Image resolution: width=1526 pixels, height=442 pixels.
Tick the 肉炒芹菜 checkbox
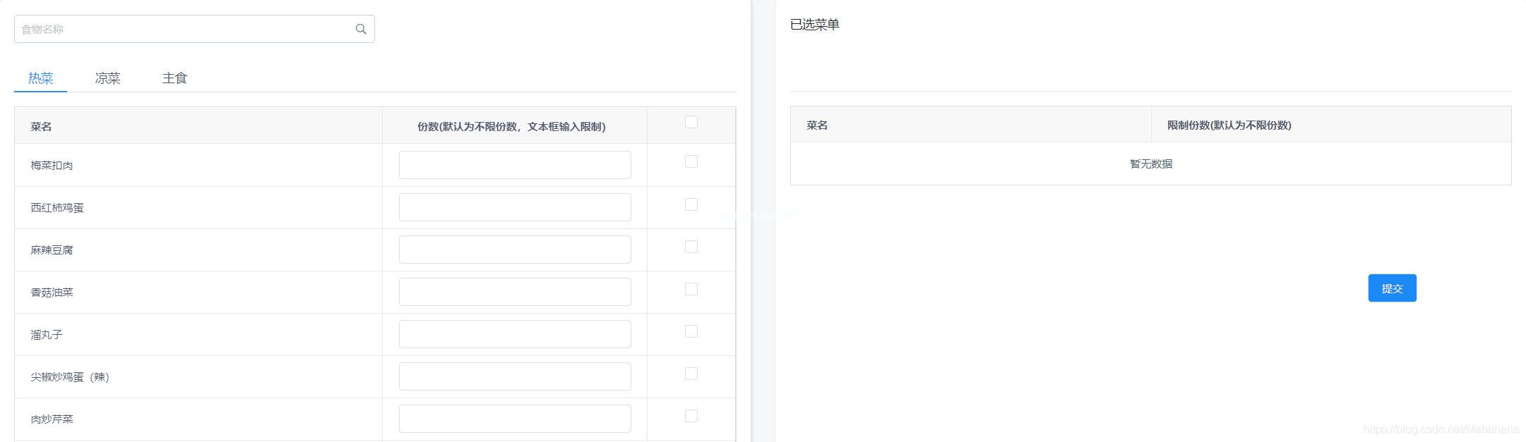point(691,416)
